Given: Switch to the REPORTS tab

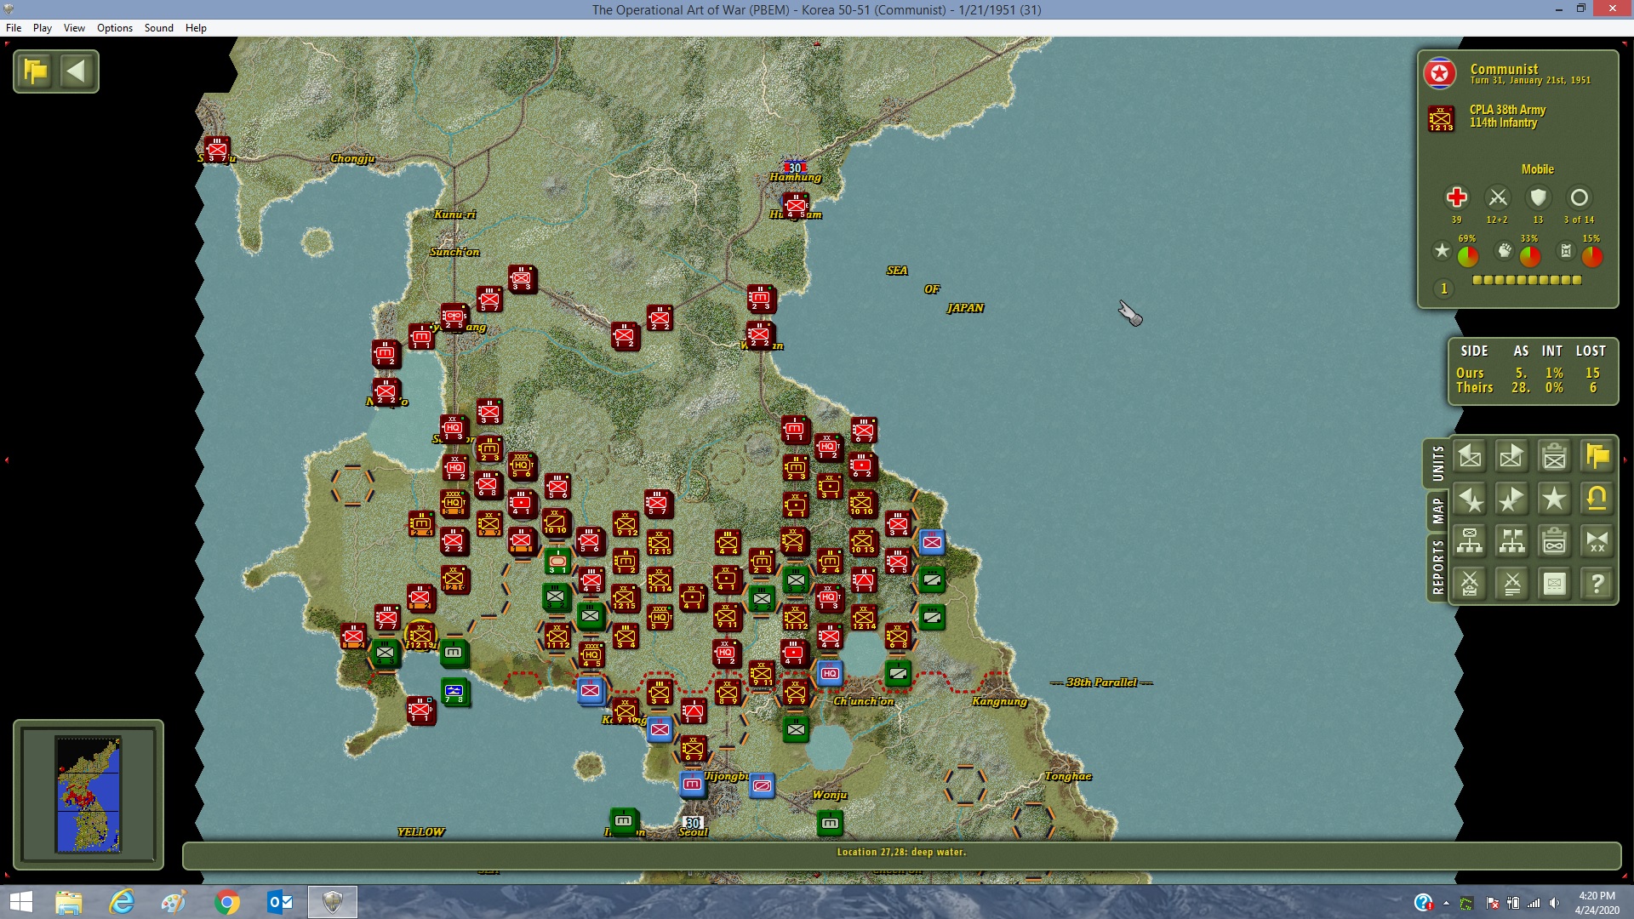Looking at the screenshot, I should tap(1437, 567).
